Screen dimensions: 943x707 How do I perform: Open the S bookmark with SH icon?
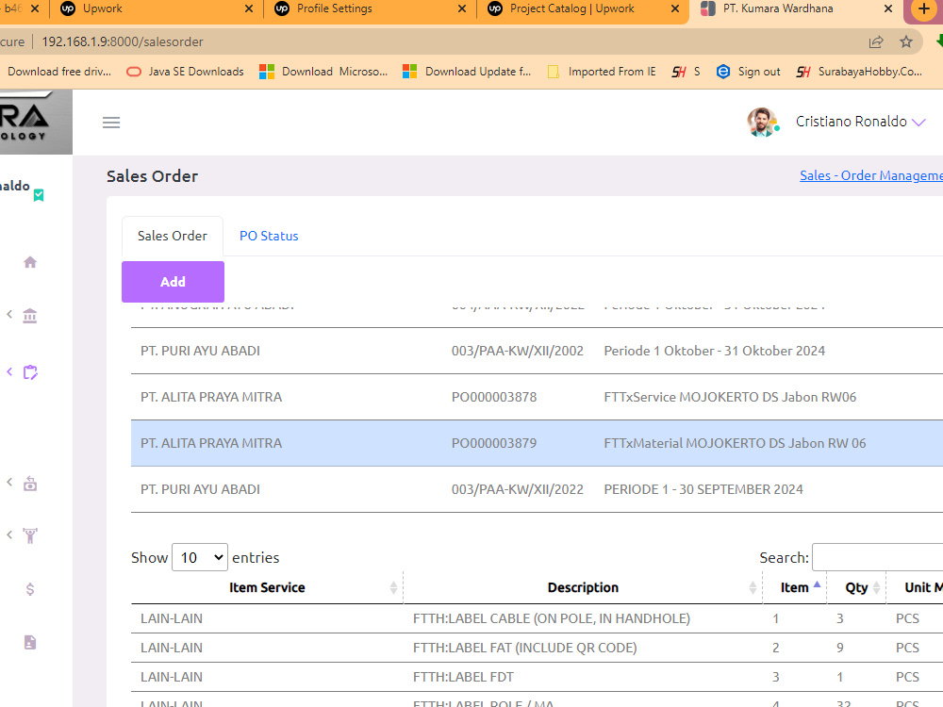[x=687, y=72]
